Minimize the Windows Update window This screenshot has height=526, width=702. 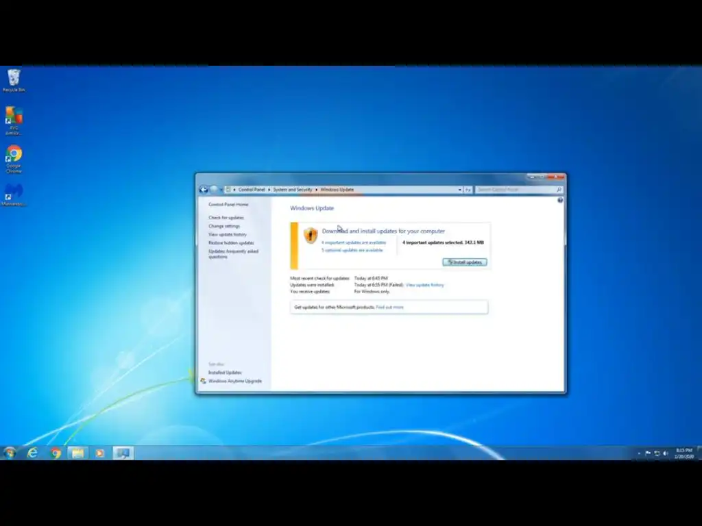coord(532,177)
